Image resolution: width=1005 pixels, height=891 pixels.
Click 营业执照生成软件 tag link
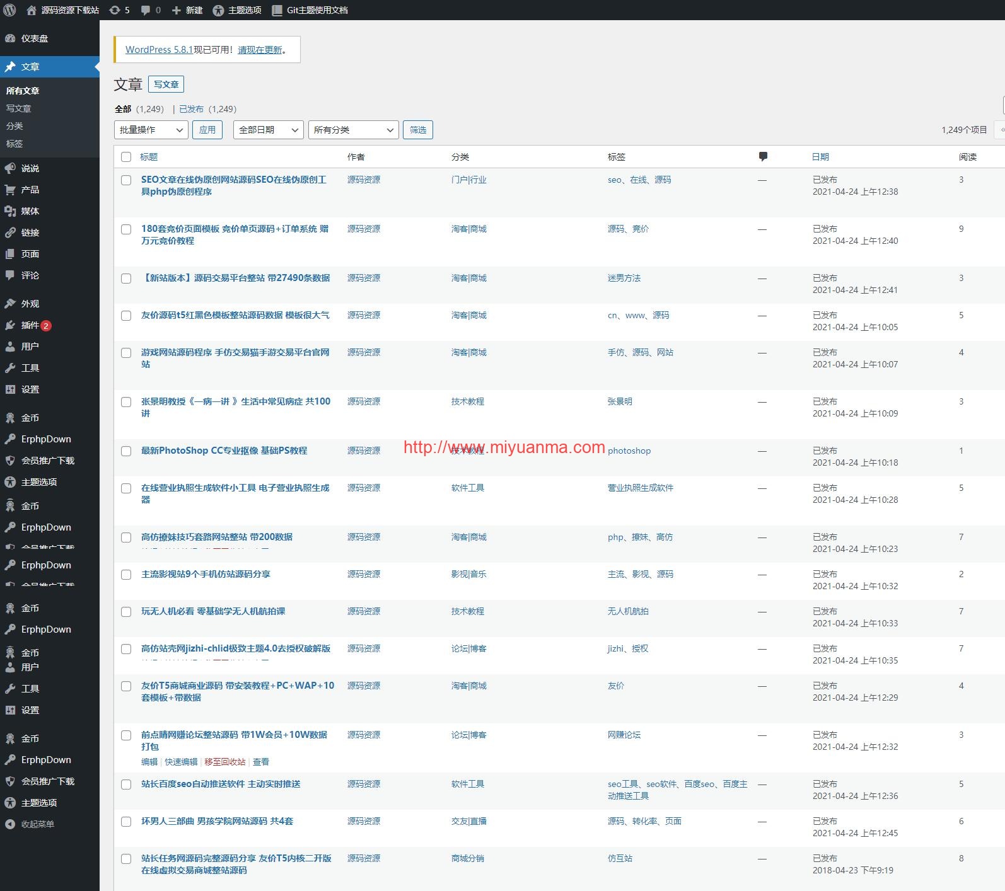(641, 488)
